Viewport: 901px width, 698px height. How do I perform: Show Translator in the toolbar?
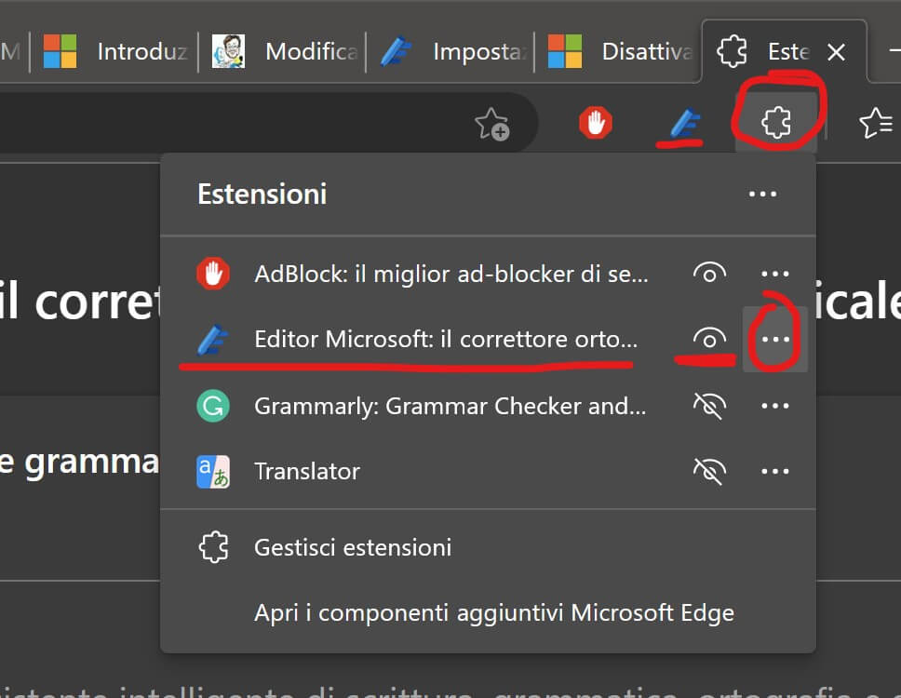click(709, 471)
